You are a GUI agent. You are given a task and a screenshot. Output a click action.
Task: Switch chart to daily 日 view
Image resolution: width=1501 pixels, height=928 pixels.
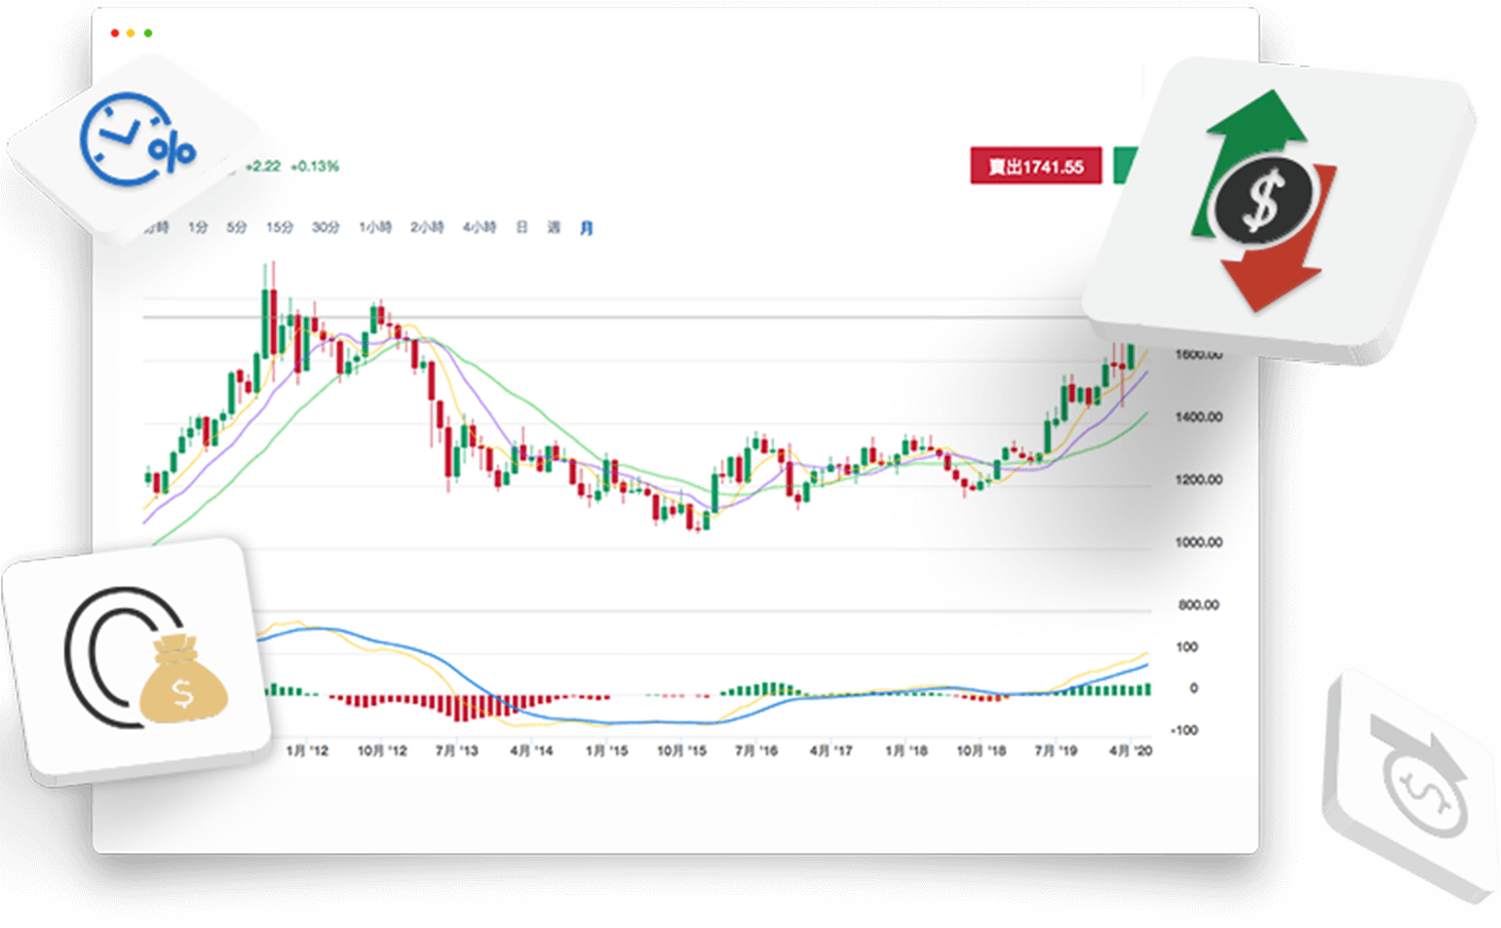click(x=522, y=228)
